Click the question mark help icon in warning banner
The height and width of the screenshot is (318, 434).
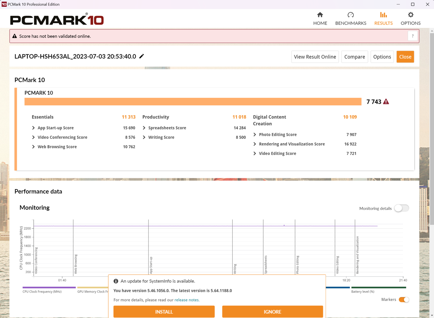pos(413,36)
